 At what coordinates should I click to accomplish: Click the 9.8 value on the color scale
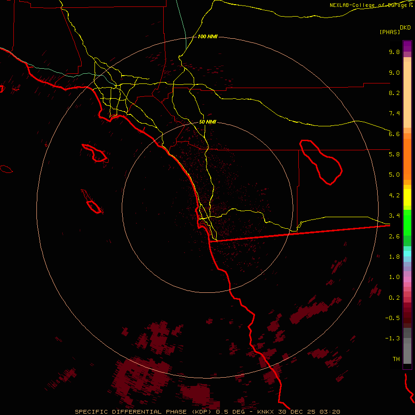point(394,52)
